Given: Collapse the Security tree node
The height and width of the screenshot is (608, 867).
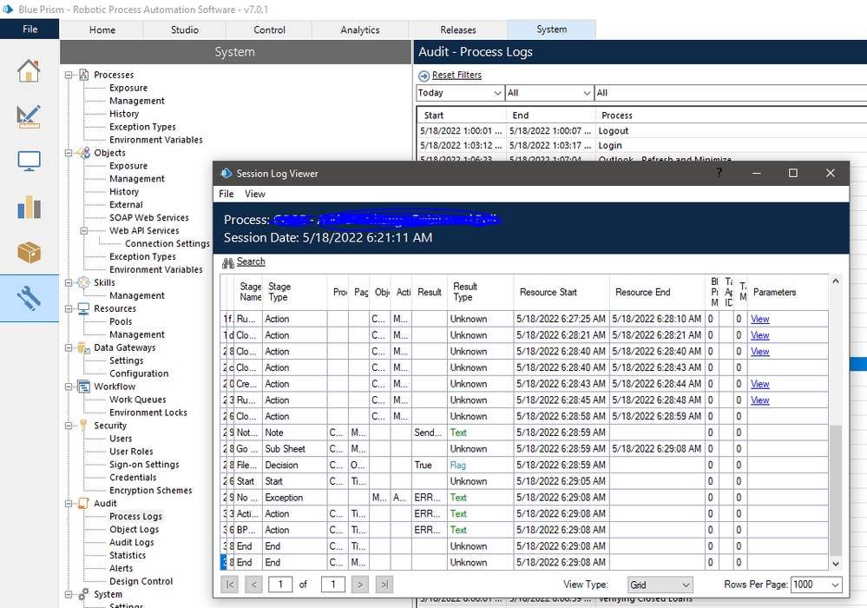Looking at the screenshot, I should [69, 426].
